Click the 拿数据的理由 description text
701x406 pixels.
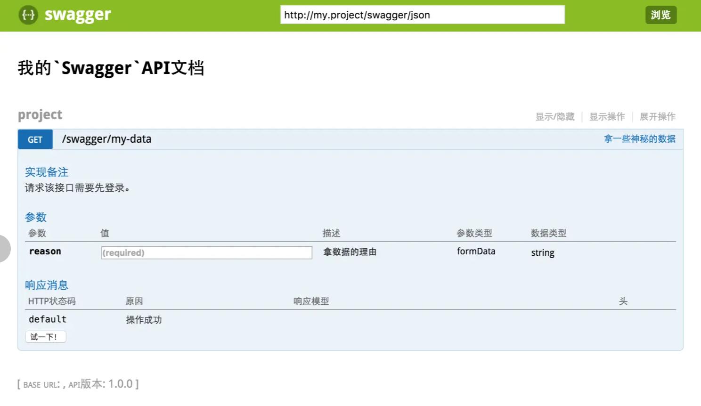(x=350, y=252)
